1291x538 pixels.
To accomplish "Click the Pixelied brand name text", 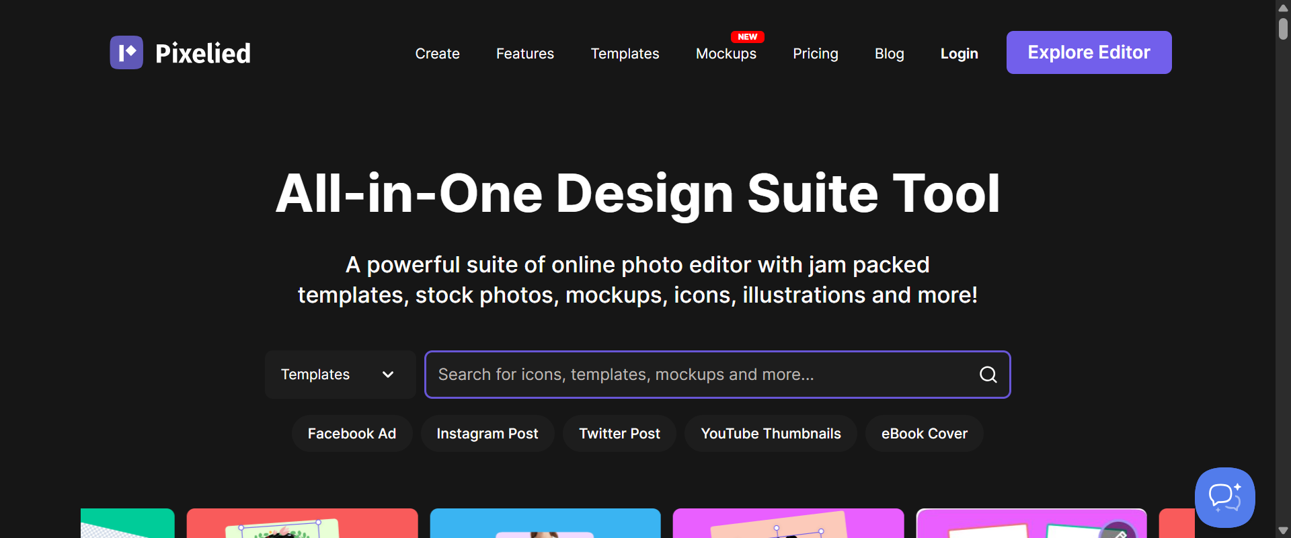I will tap(203, 53).
